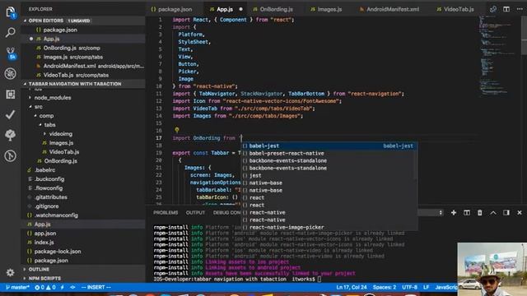Viewport: 527px width, 296px height.
Task: Open the Search view in the activity bar
Action: 11,33
